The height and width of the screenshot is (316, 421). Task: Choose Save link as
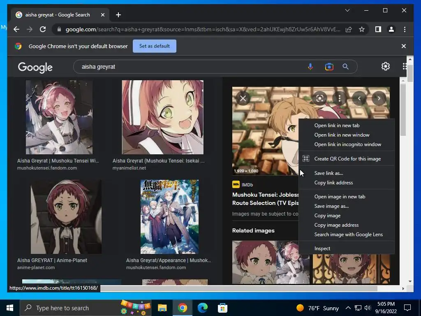point(346,173)
